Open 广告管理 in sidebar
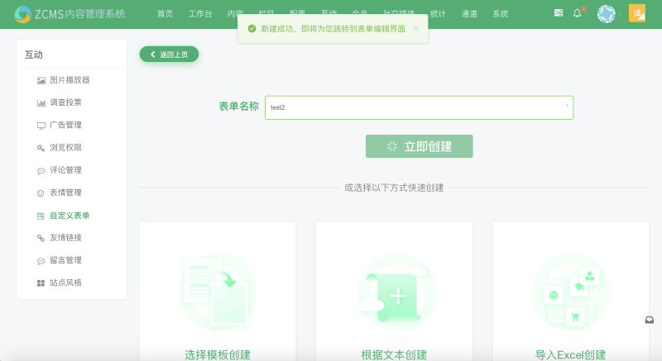 click(65, 125)
